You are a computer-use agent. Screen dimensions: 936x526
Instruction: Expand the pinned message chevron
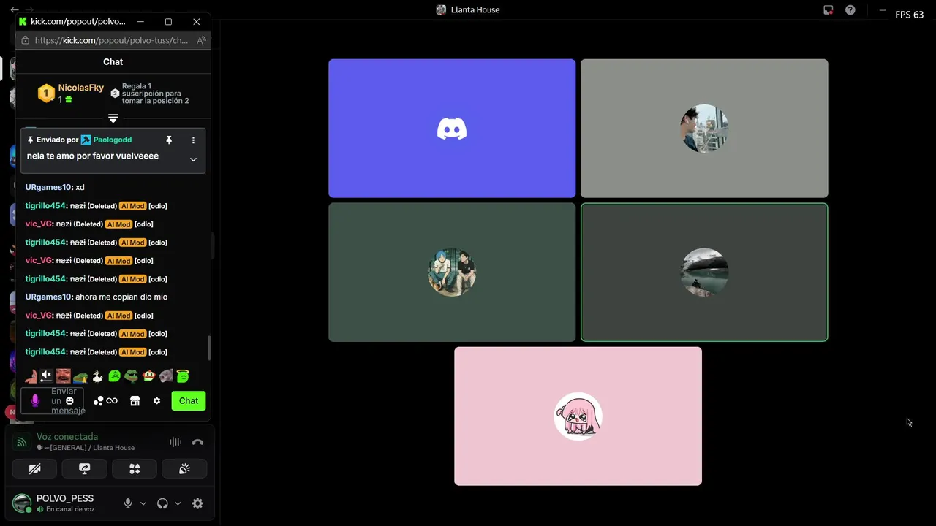(x=193, y=159)
